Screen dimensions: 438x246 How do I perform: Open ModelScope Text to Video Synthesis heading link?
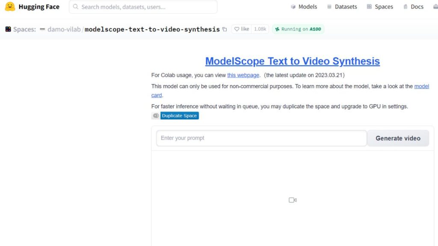[x=293, y=61]
